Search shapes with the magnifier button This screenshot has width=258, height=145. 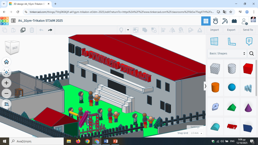[252, 54]
